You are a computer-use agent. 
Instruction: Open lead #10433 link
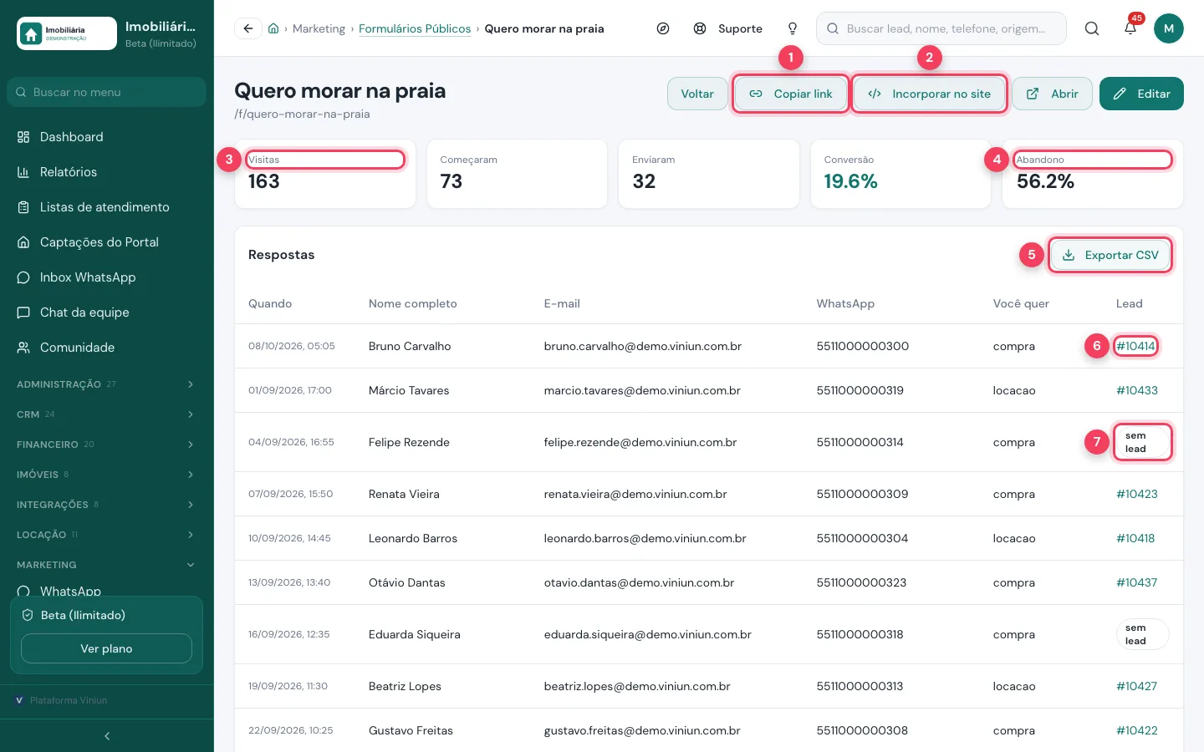click(1137, 390)
